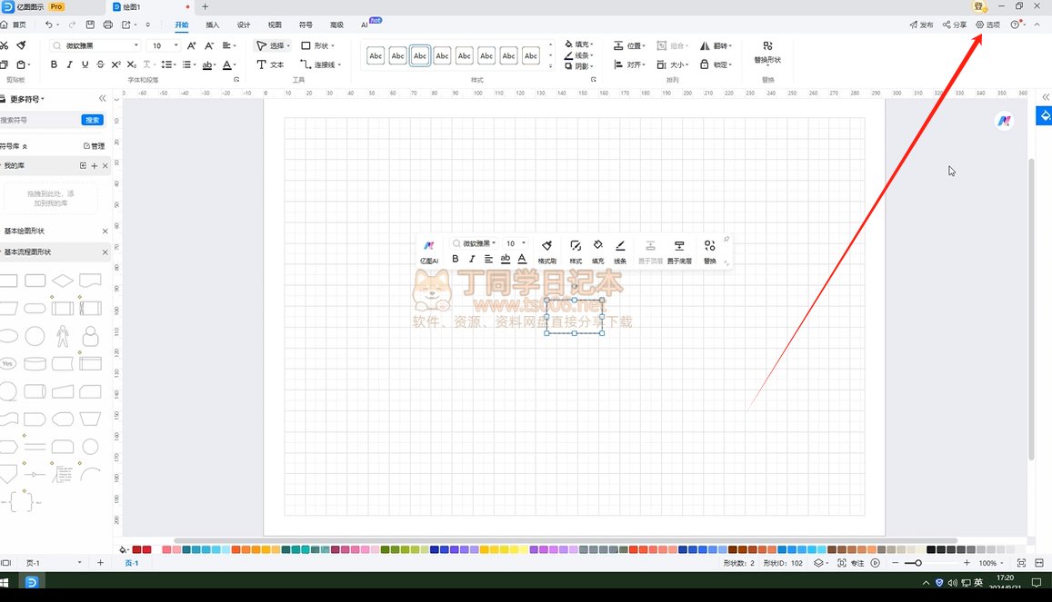This screenshot has height=602, width=1052.
Task: Toggle Underline formatting in the ribbon
Action: (x=85, y=64)
